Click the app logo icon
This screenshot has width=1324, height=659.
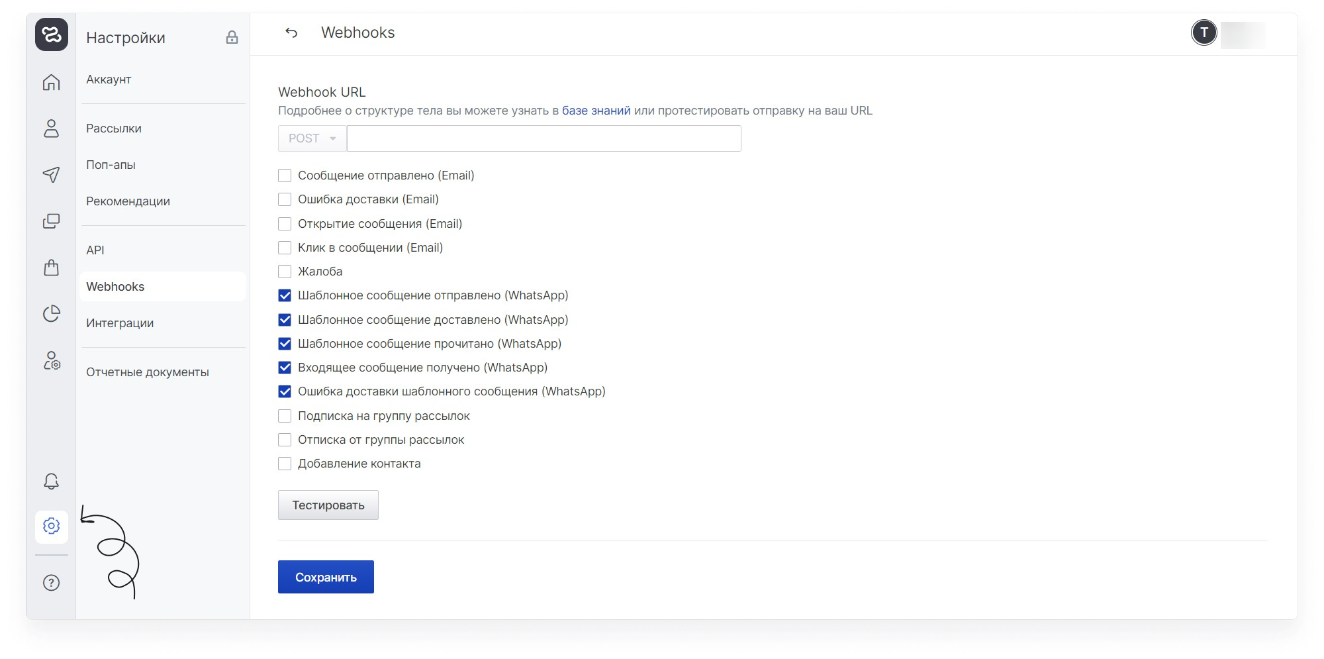click(x=52, y=34)
